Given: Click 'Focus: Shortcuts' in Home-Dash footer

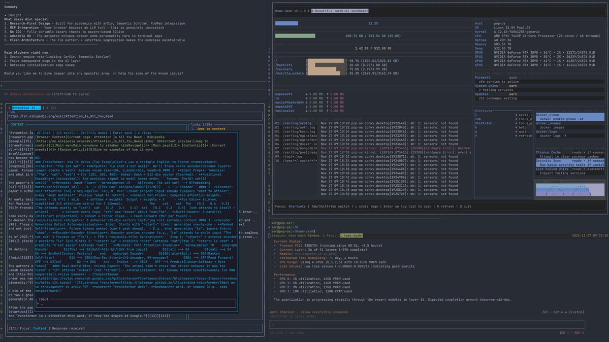Looking at the screenshot, I should coord(290,207).
